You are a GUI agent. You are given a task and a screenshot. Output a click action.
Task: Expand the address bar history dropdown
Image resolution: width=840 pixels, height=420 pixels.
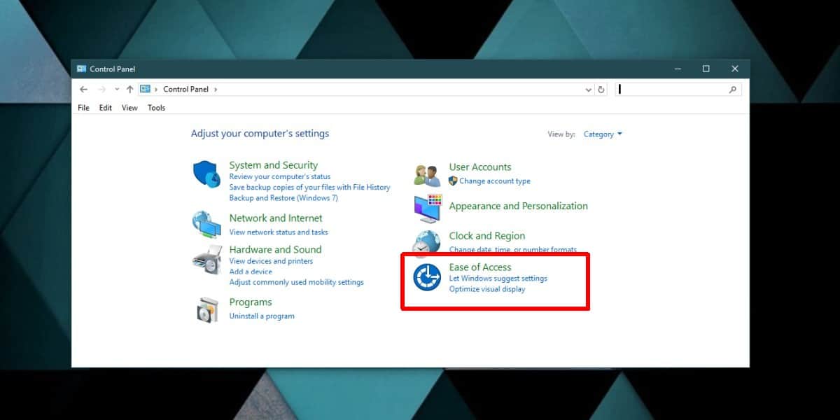(588, 90)
